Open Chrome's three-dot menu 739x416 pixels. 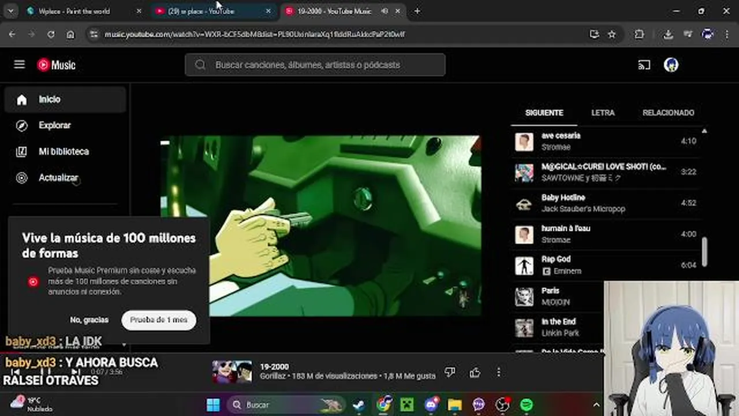[728, 34]
